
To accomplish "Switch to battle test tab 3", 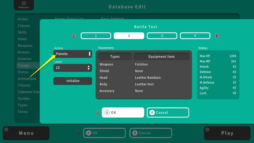I will (x=162, y=36).
